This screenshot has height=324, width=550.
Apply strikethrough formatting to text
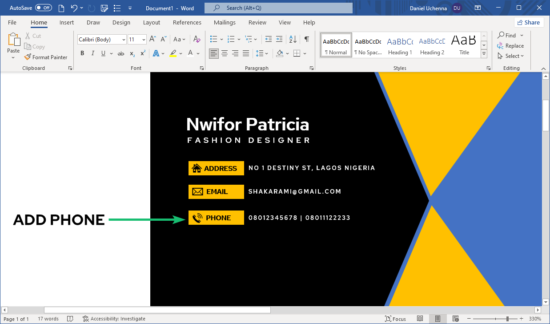click(120, 53)
